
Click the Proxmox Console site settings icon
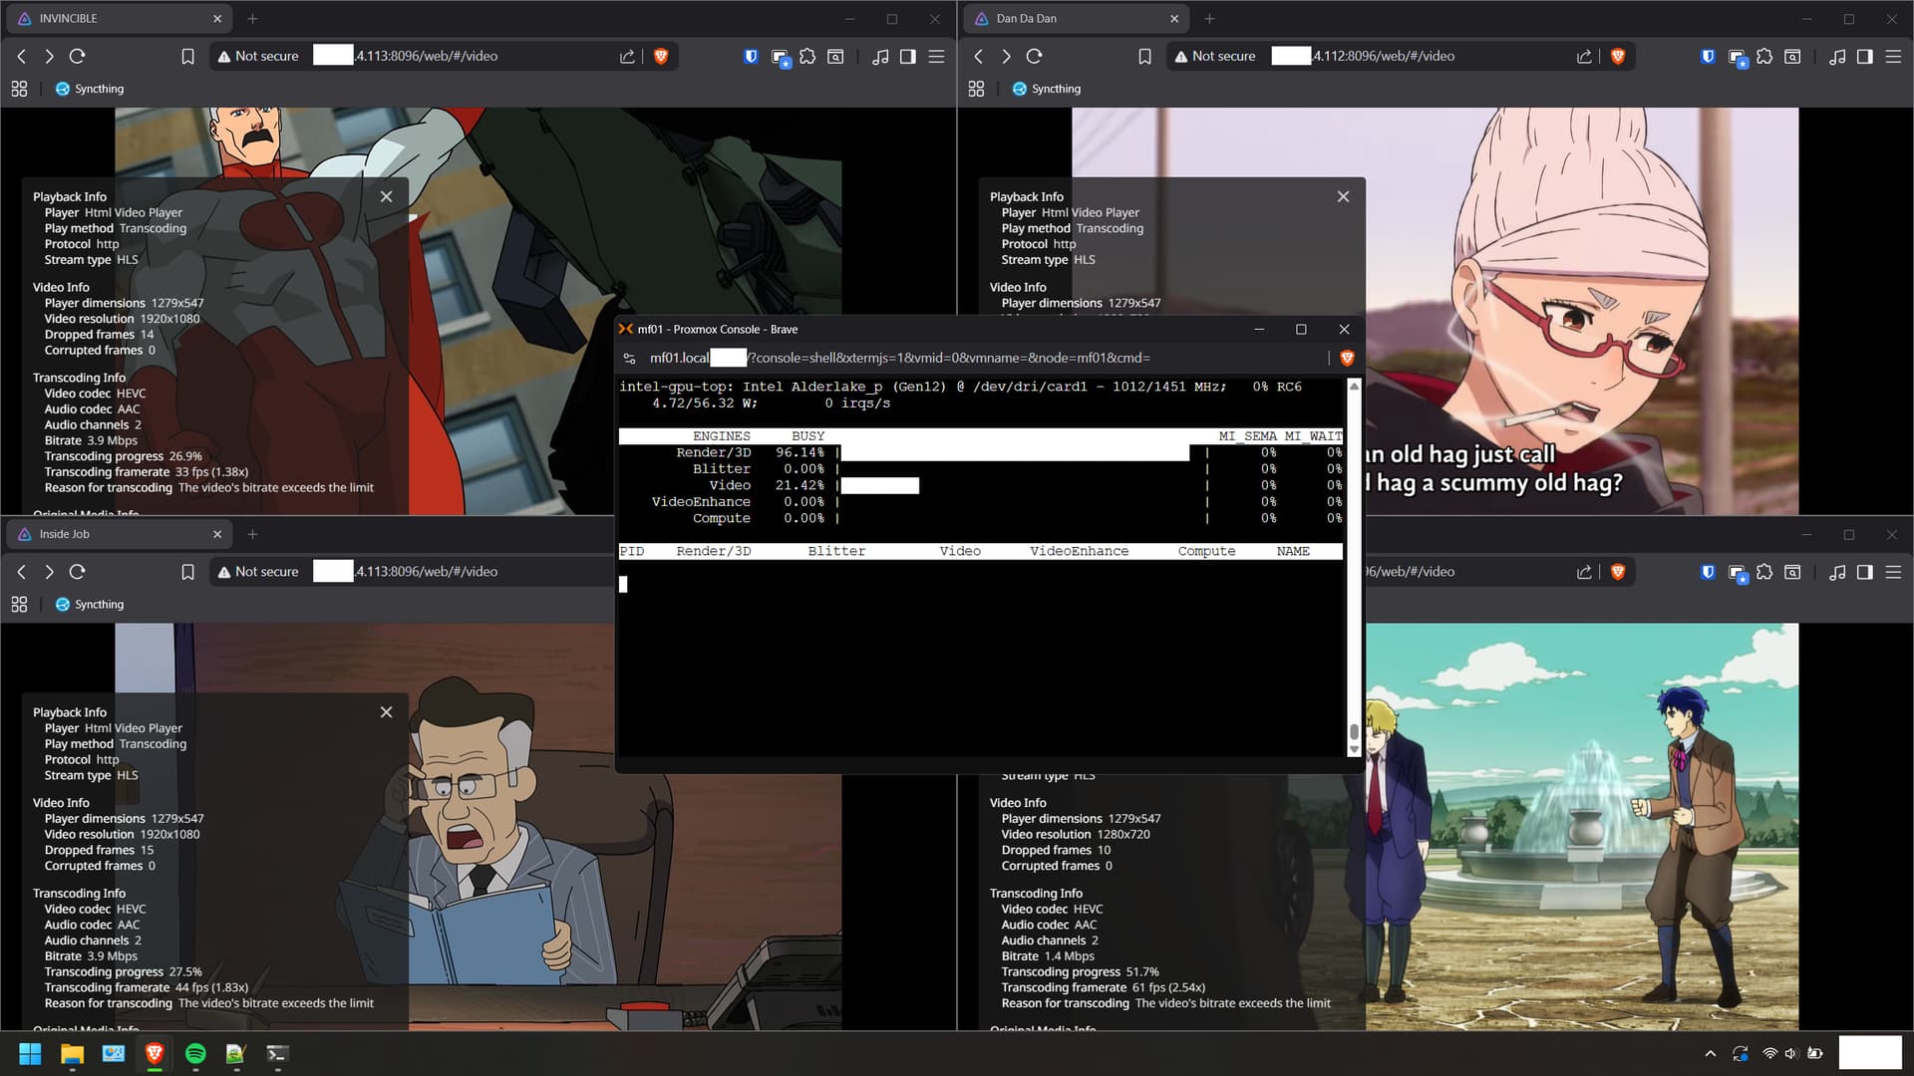629,359
